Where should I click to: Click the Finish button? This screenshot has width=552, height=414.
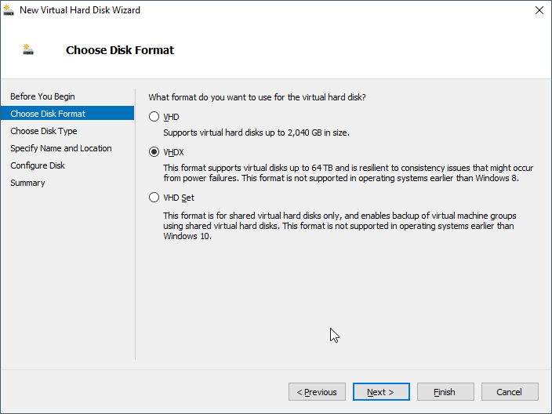tap(445, 392)
